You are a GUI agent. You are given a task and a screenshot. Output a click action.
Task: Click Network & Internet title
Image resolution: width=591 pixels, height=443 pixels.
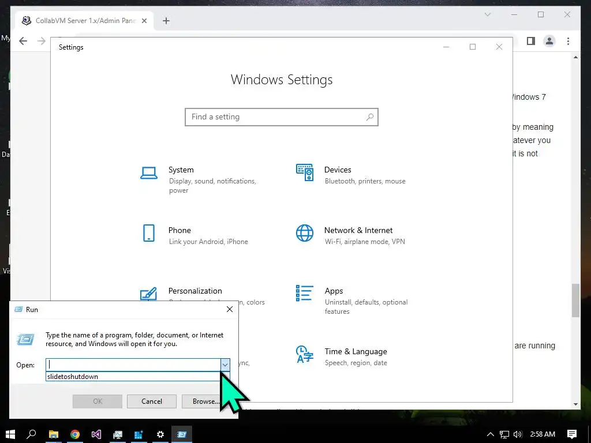(358, 230)
